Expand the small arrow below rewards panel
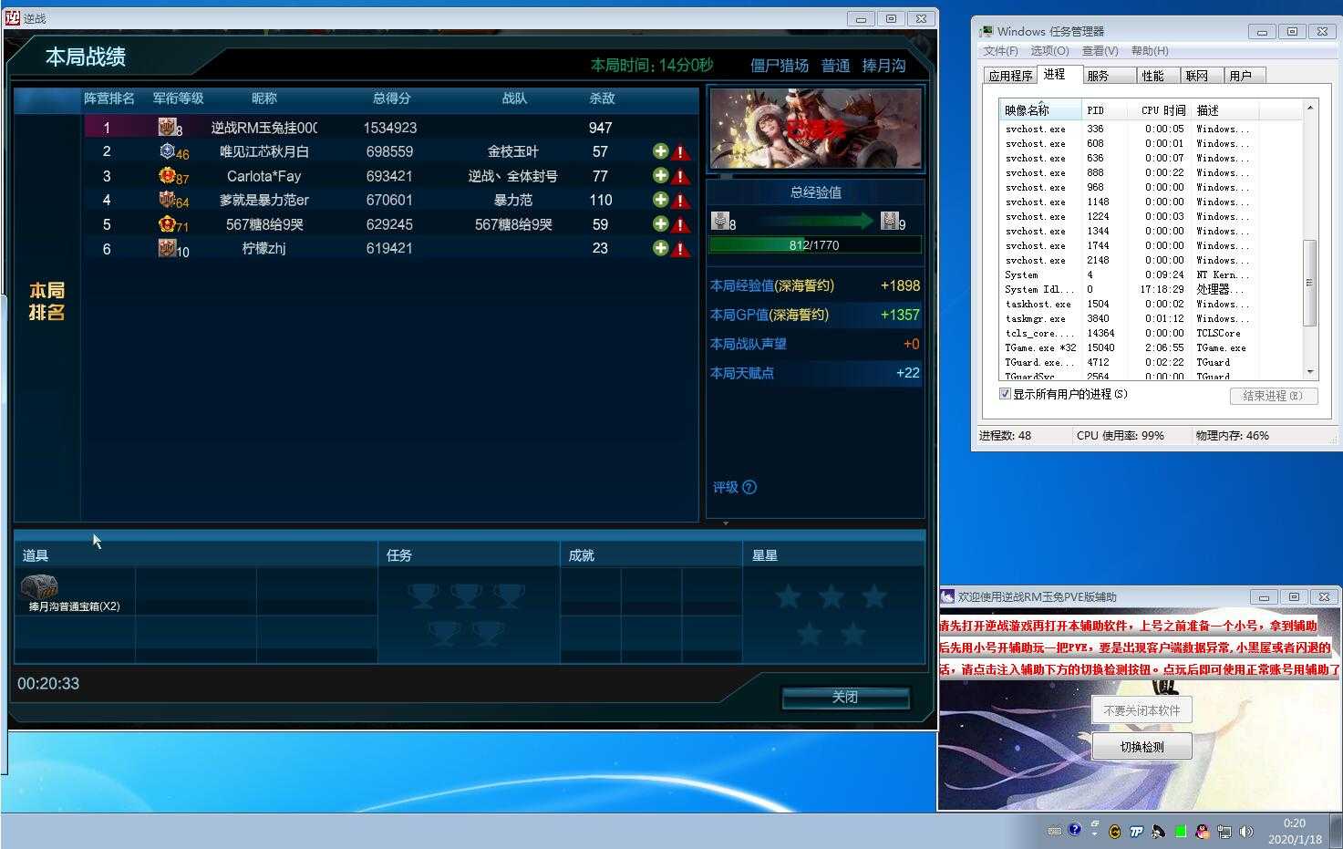Viewport: 1343px width, 849px height. coord(726,523)
